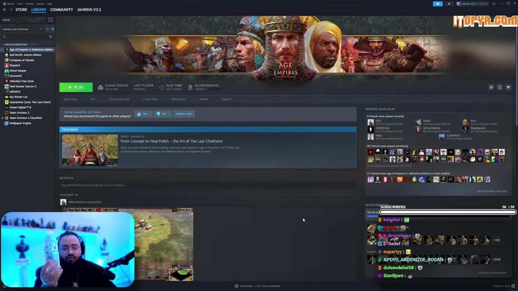Click into the library search field
518x291 pixels.
[x=24, y=37]
